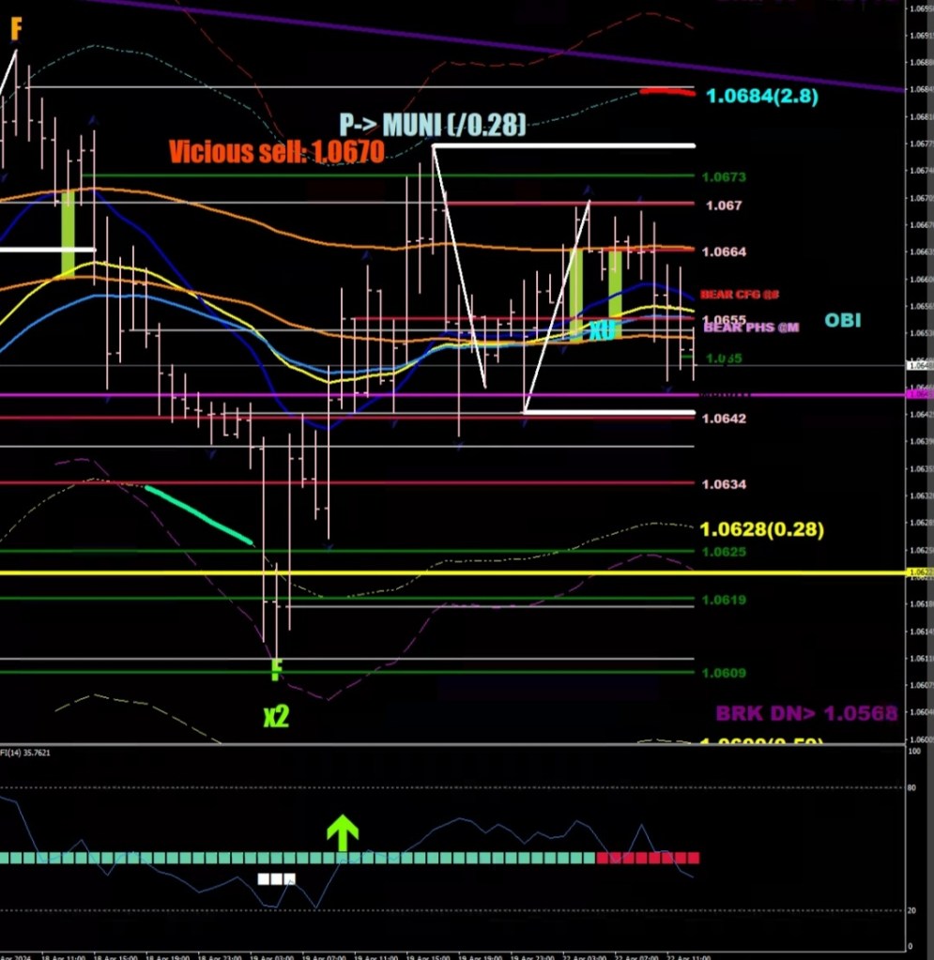Select the red BEAR CFG label
Image resolution: width=934 pixels, height=960 pixels.
click(740, 295)
